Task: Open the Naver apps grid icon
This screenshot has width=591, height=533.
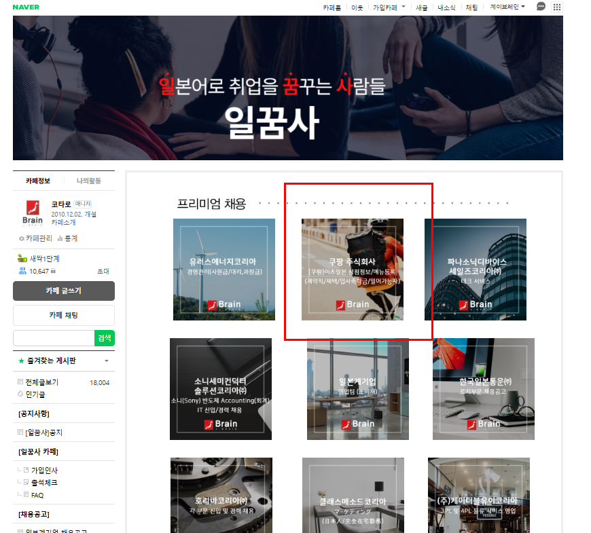Action: 557,7
